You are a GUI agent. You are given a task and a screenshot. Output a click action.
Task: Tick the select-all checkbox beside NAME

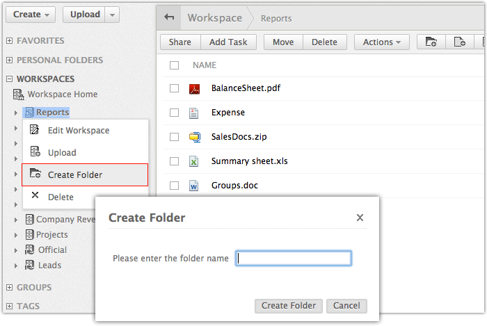[174, 65]
